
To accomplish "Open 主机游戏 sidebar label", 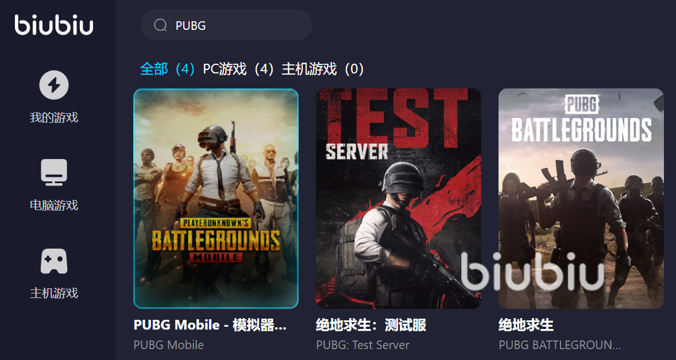I will [54, 293].
